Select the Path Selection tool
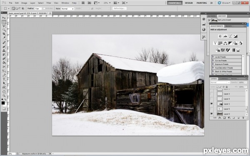The image size is (250, 156). pos(4,83)
